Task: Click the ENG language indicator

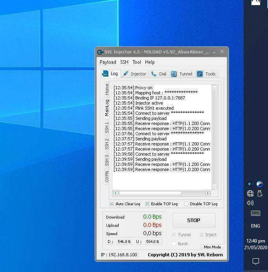Action: tap(255, 226)
